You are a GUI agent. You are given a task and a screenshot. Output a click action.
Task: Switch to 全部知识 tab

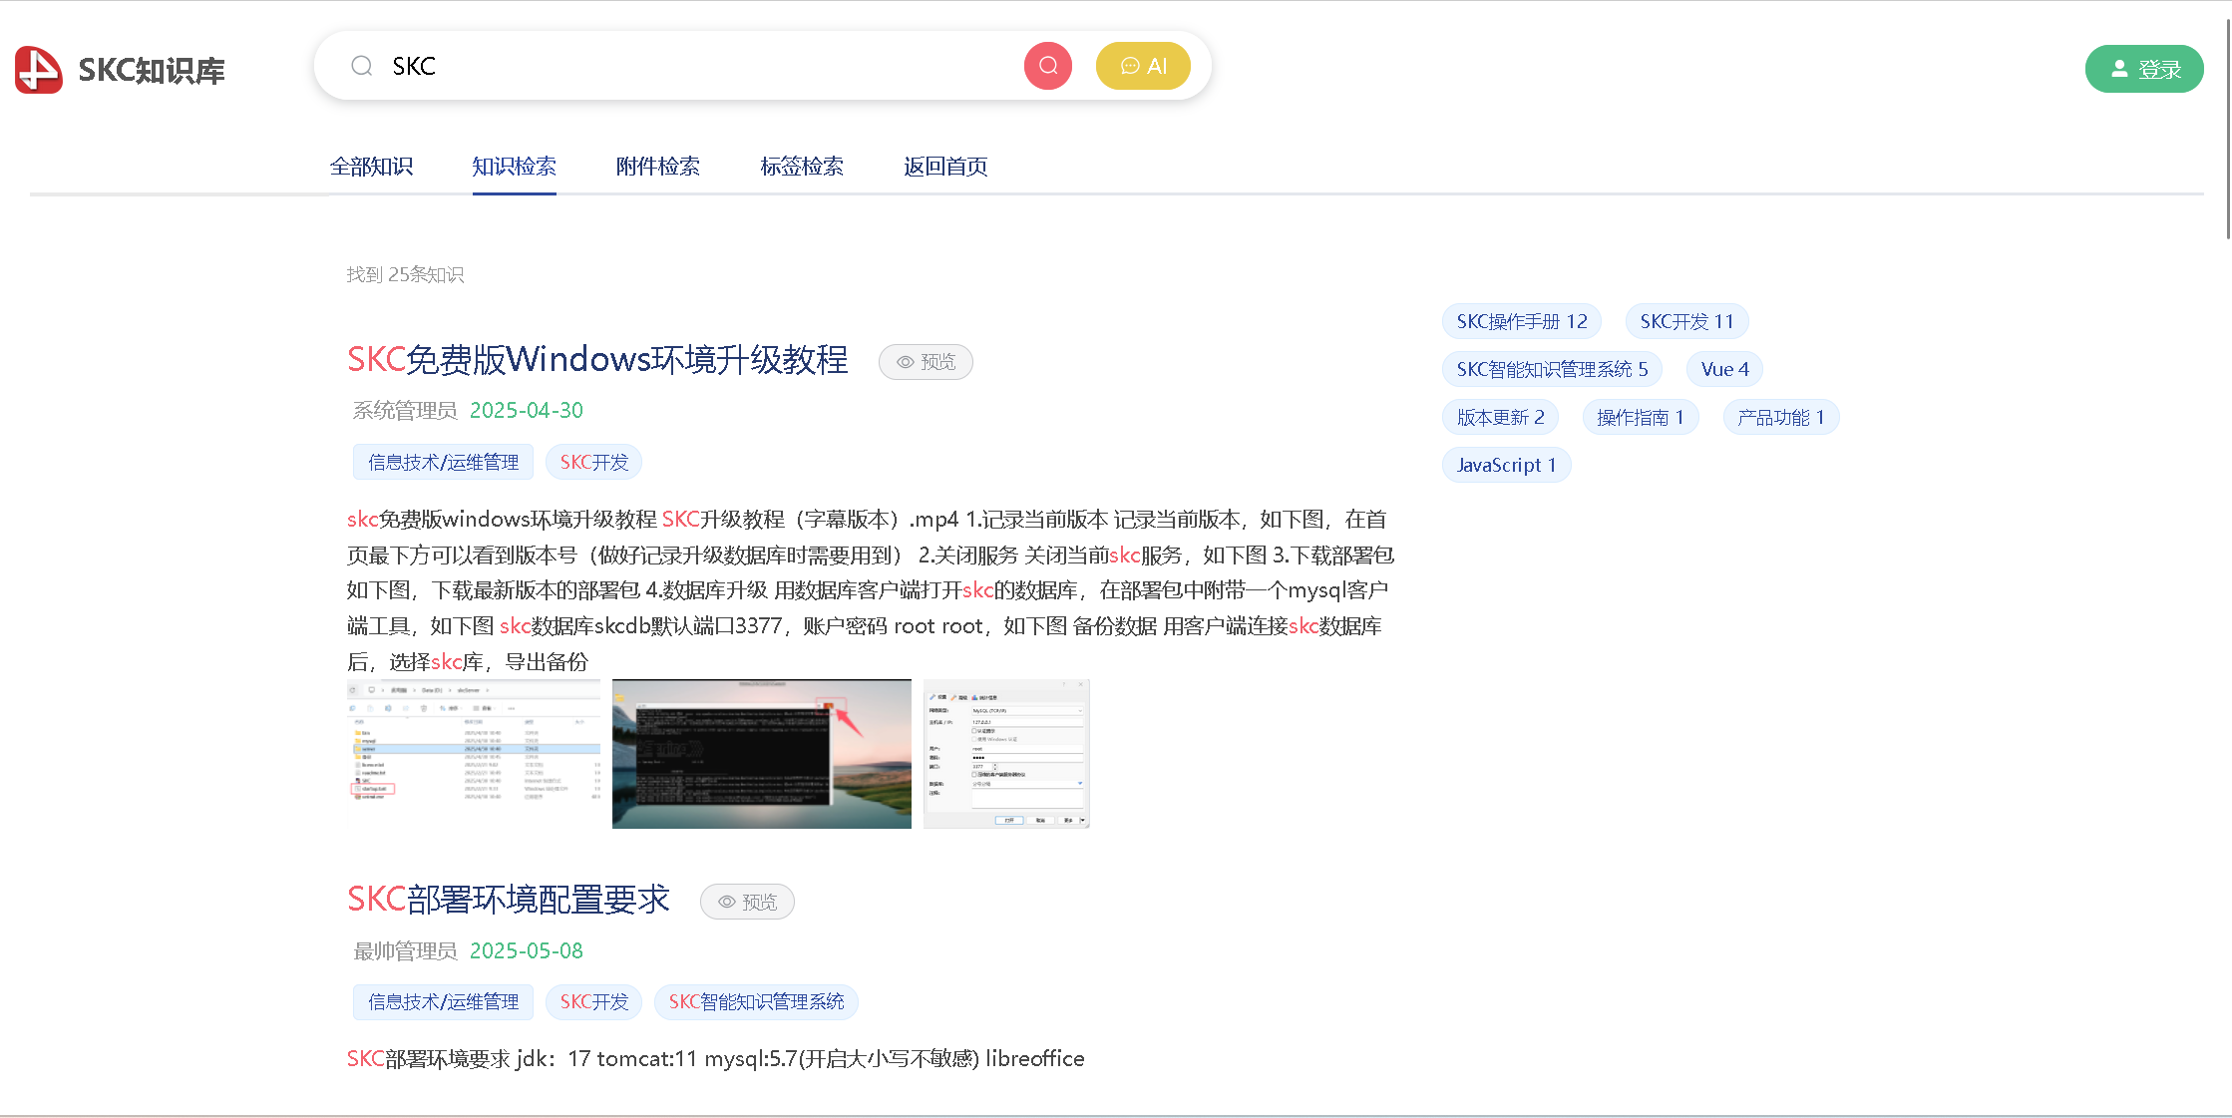coord(371,167)
